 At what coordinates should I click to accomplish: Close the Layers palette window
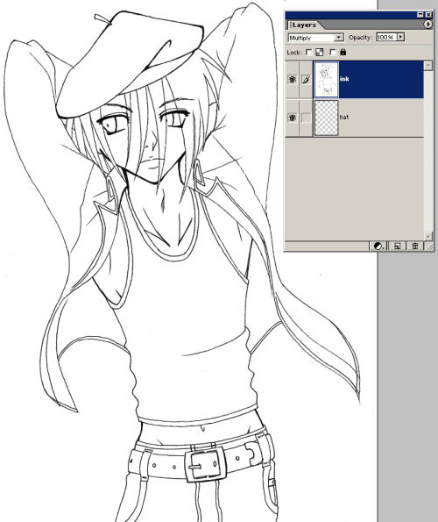(428, 15)
